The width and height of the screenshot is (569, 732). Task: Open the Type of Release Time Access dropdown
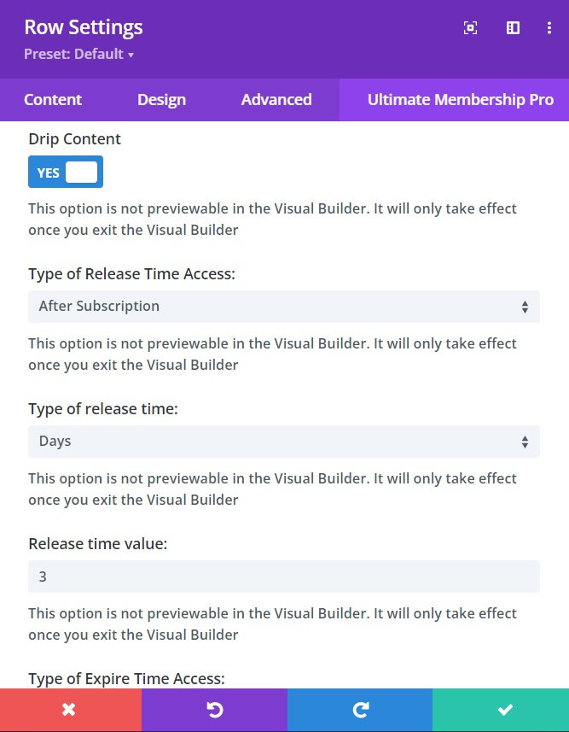284,307
